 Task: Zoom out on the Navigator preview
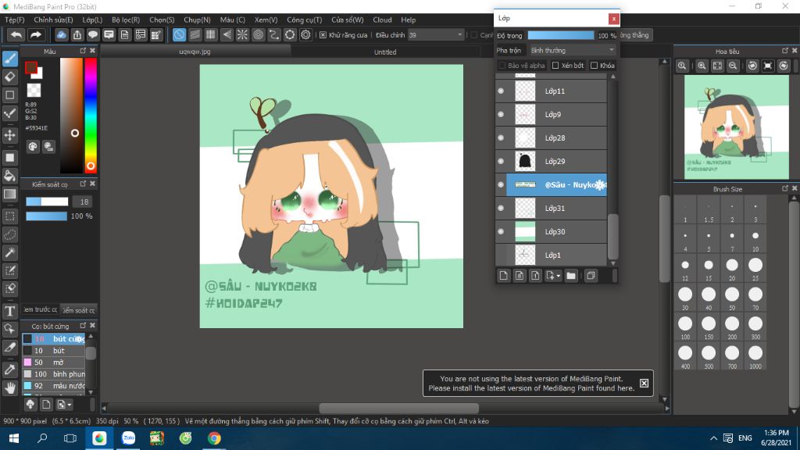(x=733, y=66)
